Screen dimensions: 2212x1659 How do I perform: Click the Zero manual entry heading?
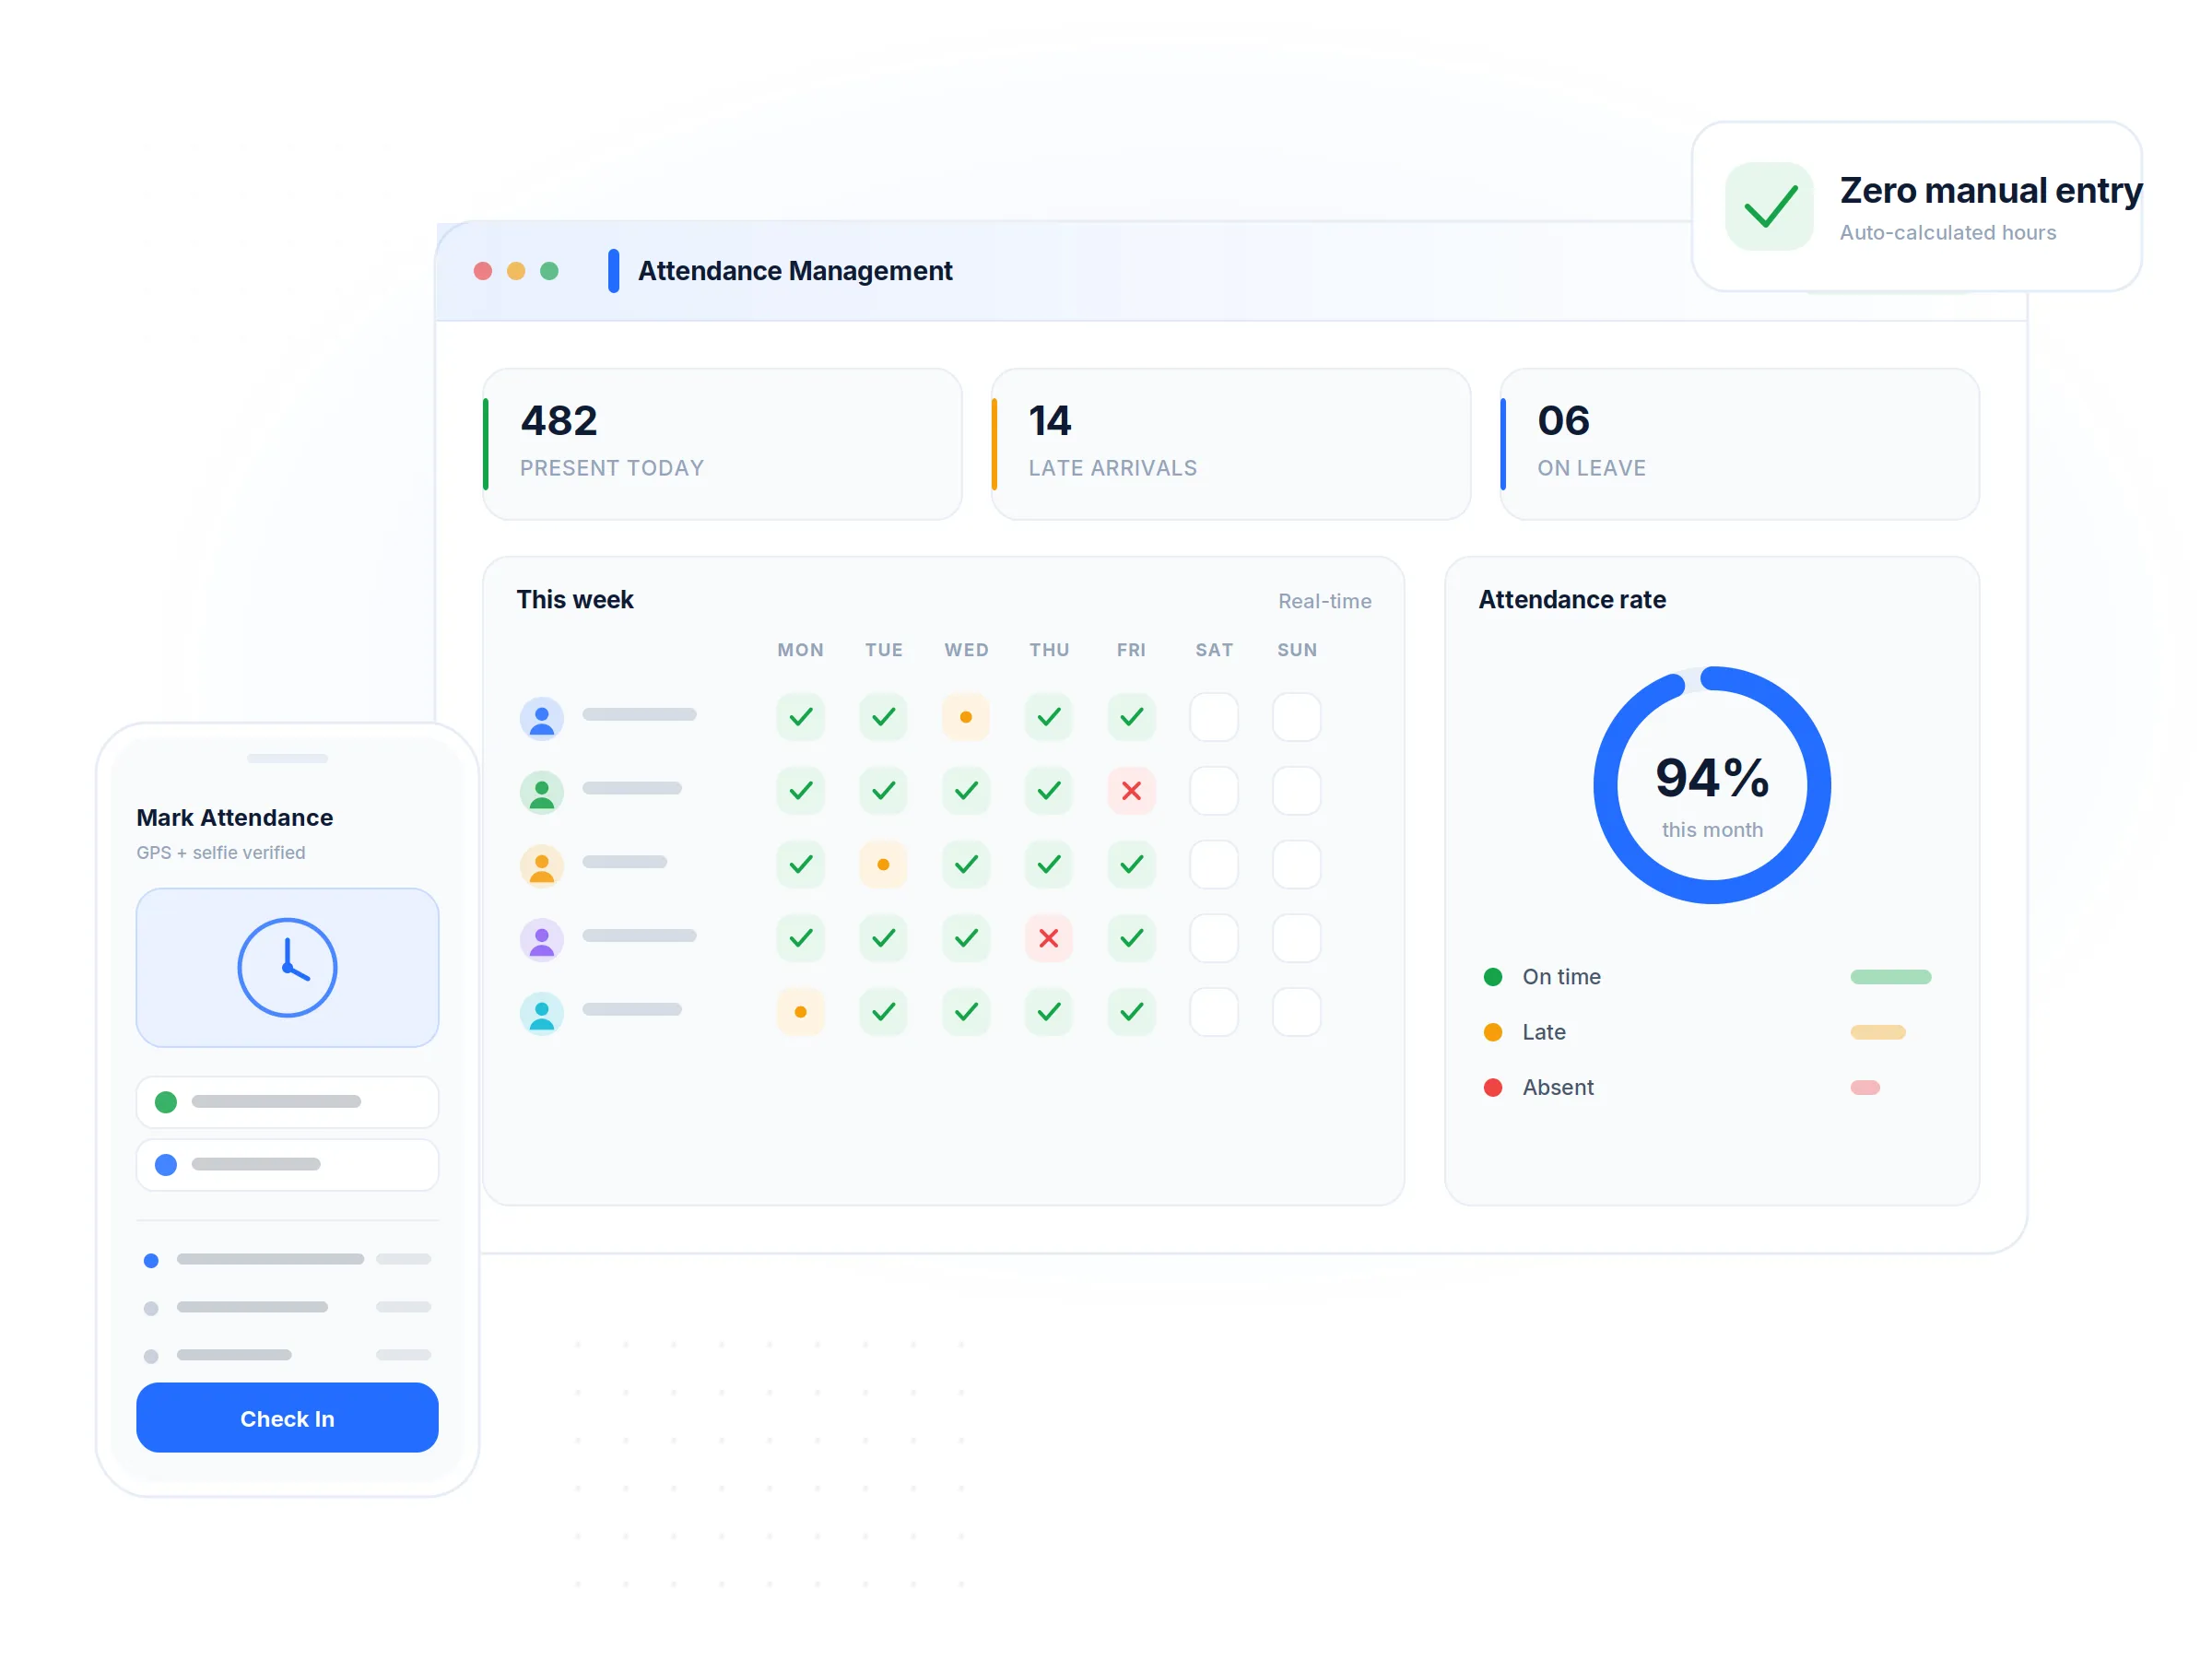coord(1990,190)
